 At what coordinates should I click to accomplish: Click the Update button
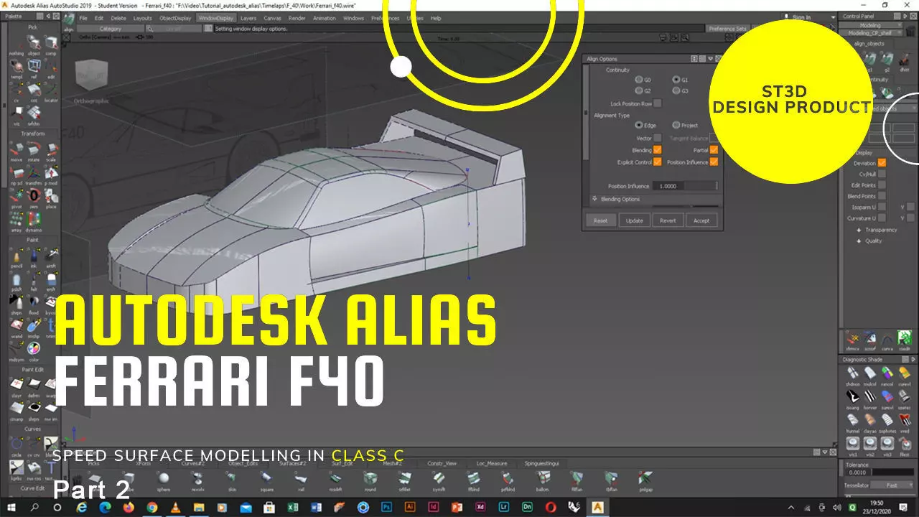pyautogui.click(x=635, y=220)
